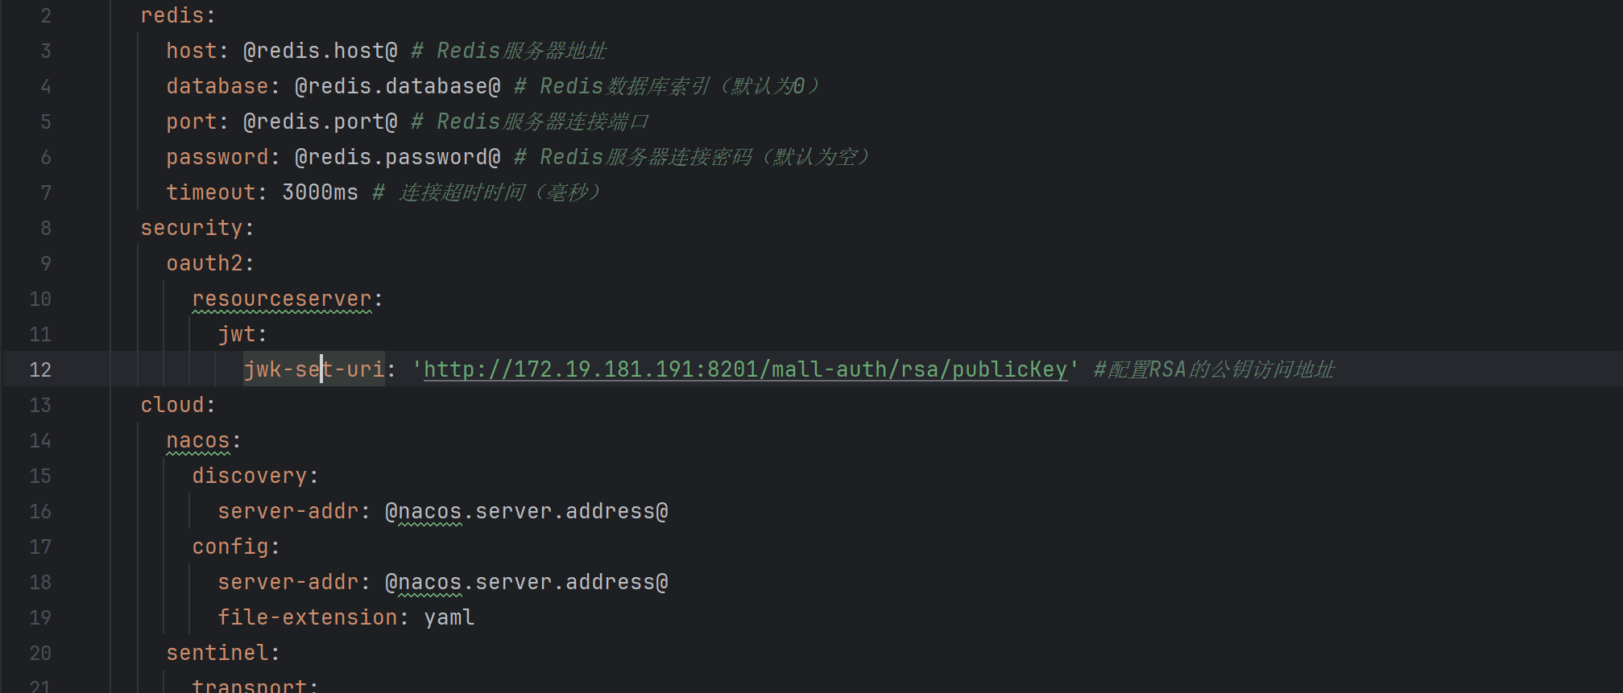The width and height of the screenshot is (1623, 693).
Task: Click the underlined nacos key under cloud
Action: pos(198,440)
